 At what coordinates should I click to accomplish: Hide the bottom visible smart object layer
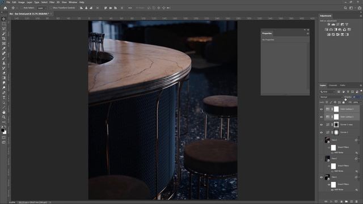pyautogui.click(x=321, y=177)
